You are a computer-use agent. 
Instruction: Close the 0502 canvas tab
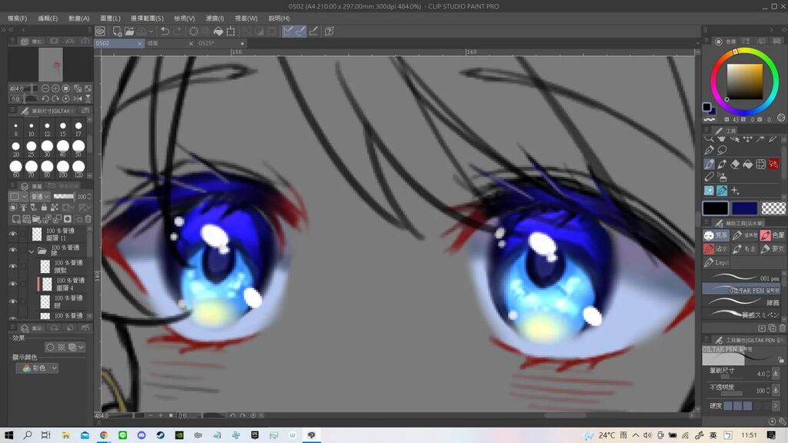(x=140, y=44)
